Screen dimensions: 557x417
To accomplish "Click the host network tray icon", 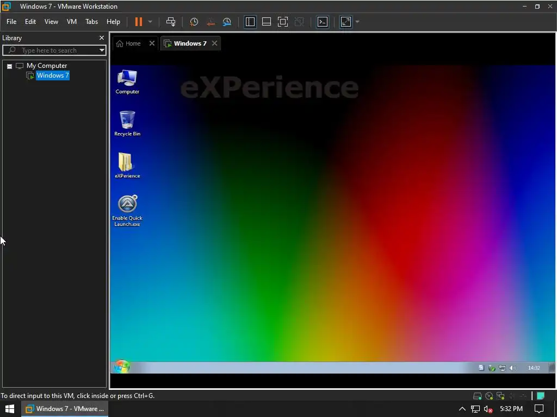I will coord(475,409).
